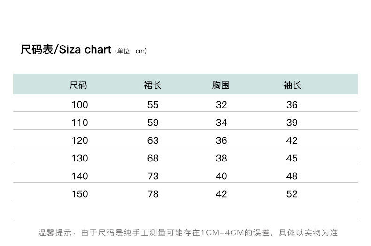
Task: Click 袖长 value 39
Action: tap(292, 123)
